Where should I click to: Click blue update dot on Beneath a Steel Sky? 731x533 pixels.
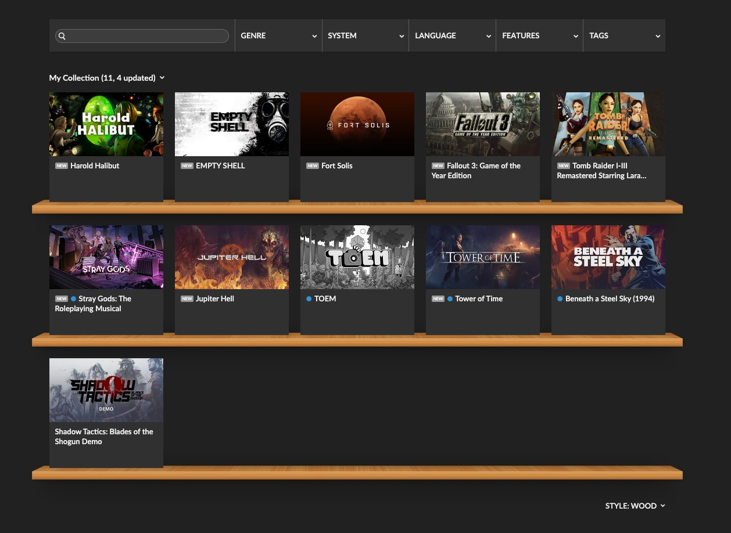[x=560, y=299]
